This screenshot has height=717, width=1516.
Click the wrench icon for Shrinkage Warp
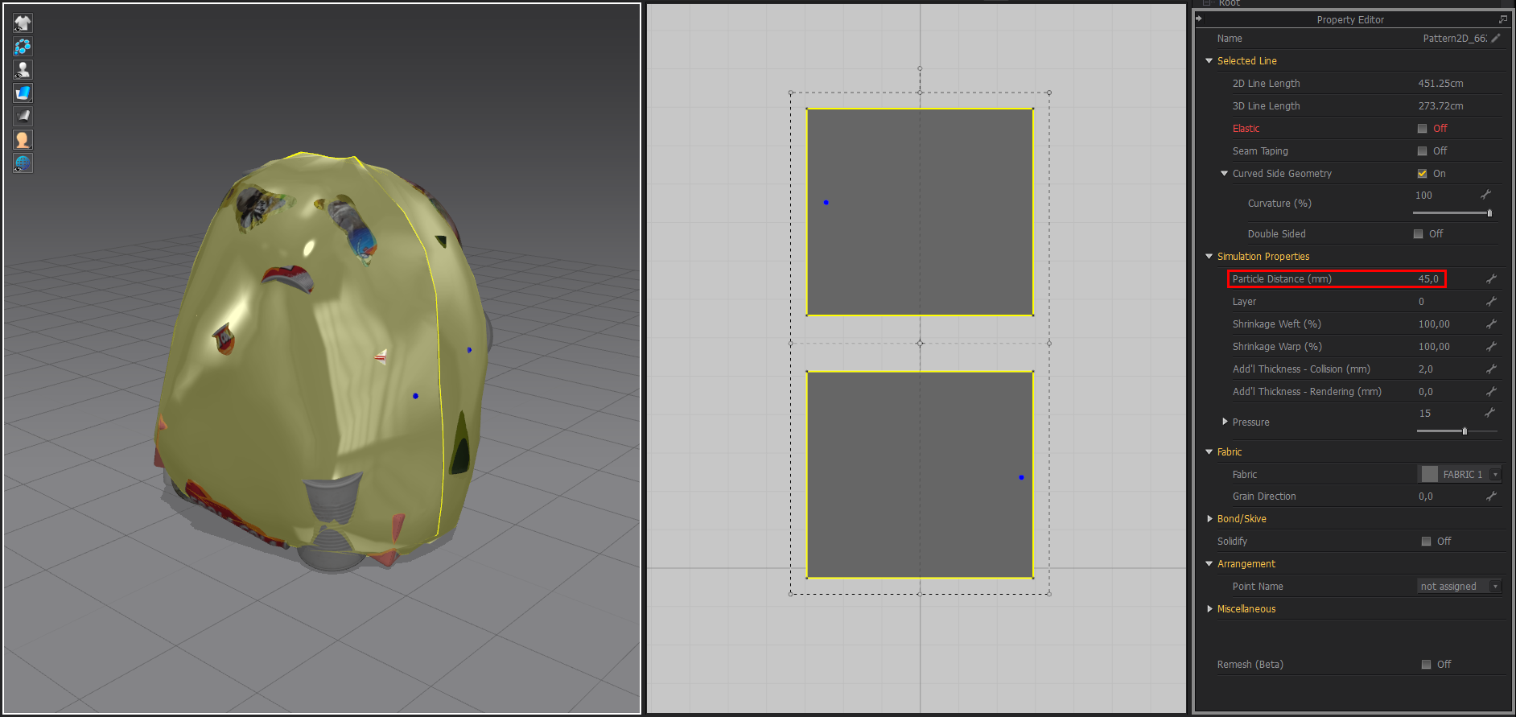1491,347
